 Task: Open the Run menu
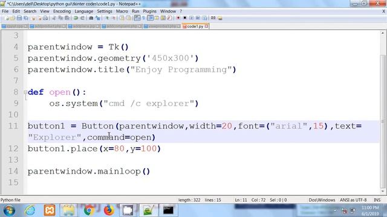(135, 11)
